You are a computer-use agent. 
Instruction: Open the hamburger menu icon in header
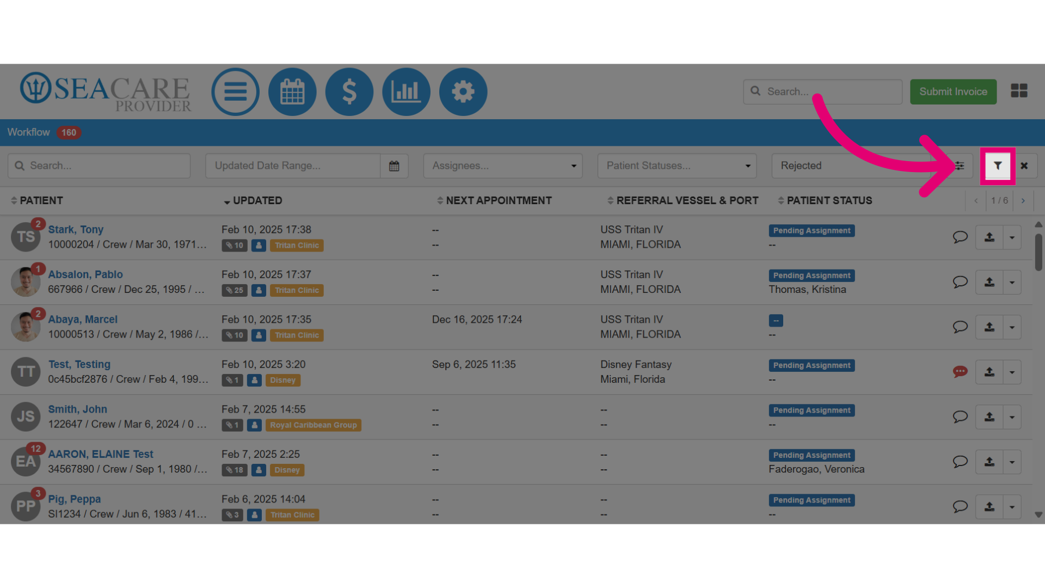(x=235, y=91)
